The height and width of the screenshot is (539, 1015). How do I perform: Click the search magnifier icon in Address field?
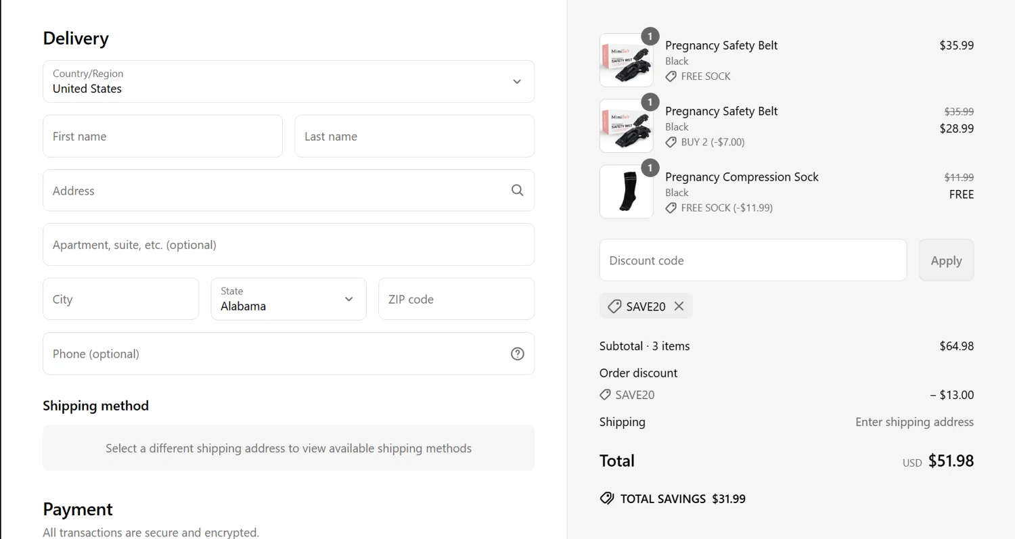click(517, 191)
